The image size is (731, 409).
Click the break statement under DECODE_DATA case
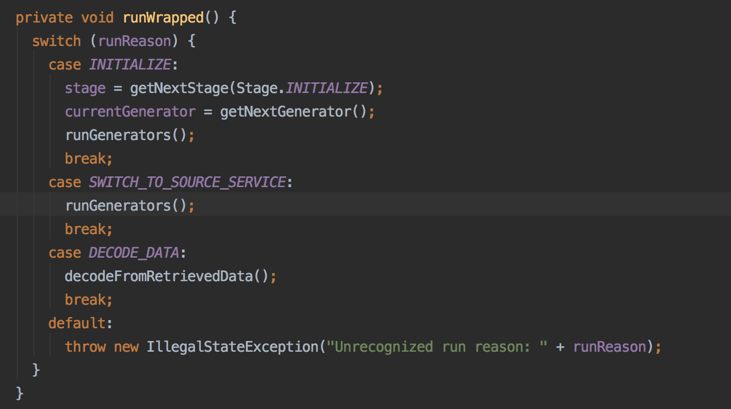point(88,299)
